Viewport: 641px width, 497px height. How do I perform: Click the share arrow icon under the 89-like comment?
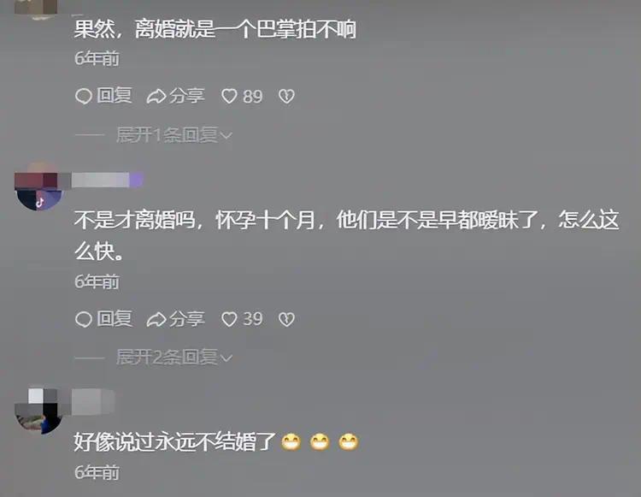(x=156, y=97)
